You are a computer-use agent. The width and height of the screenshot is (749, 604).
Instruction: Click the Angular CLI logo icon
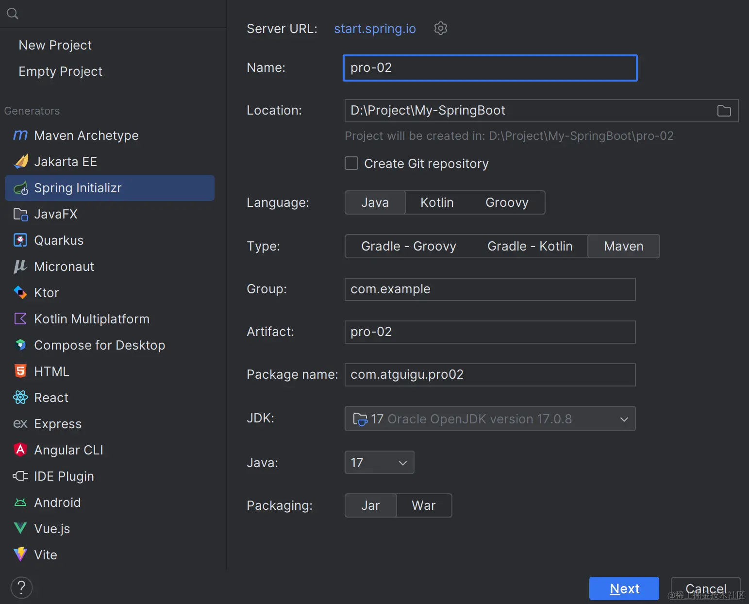pyautogui.click(x=20, y=450)
